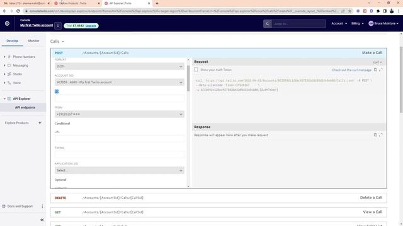
Task: Open Explore Products in sidebar
Action: [x=17, y=123]
